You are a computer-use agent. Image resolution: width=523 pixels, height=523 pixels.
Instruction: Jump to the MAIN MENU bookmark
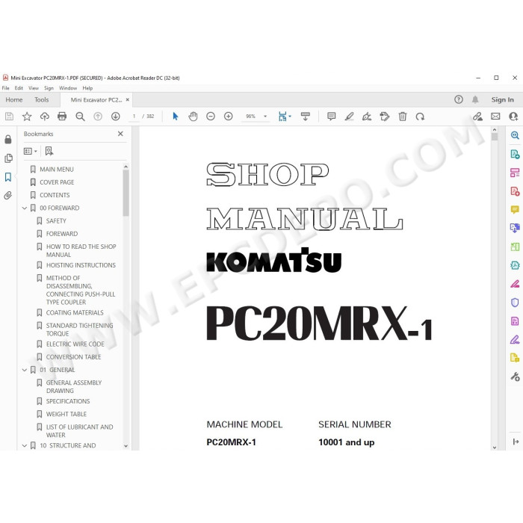[56, 170]
